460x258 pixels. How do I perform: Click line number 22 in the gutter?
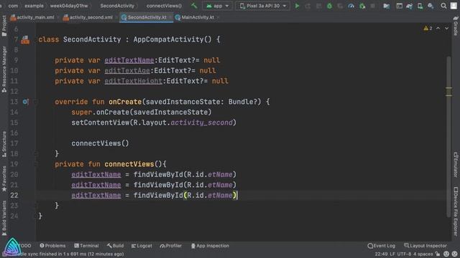pyautogui.click(x=14, y=196)
